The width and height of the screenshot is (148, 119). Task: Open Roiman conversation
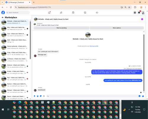[x=15, y=85]
